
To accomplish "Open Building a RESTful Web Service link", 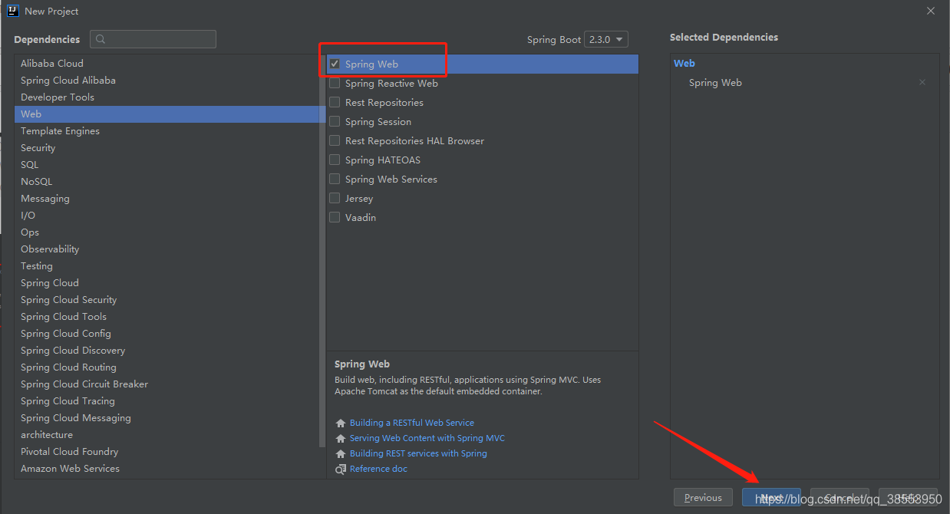I will point(412,423).
